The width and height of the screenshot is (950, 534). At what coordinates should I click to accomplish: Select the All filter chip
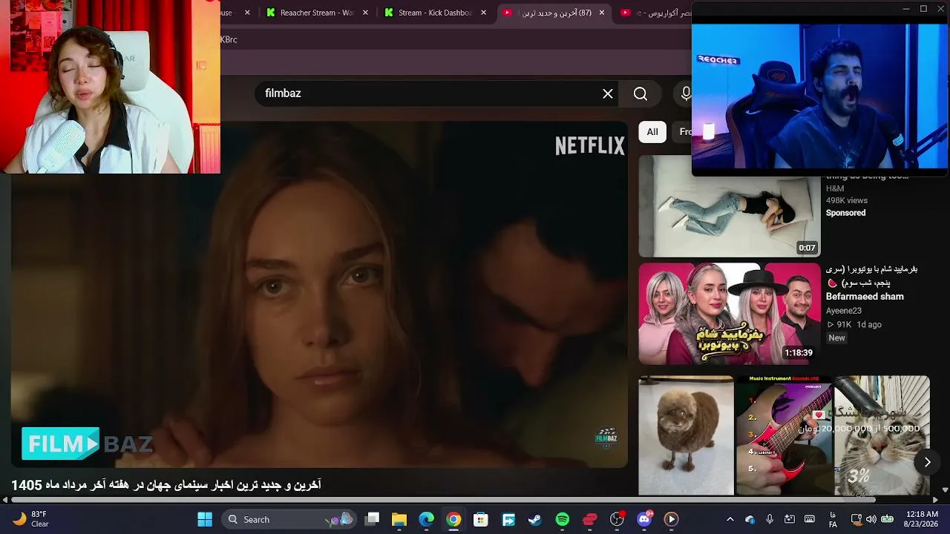[652, 132]
